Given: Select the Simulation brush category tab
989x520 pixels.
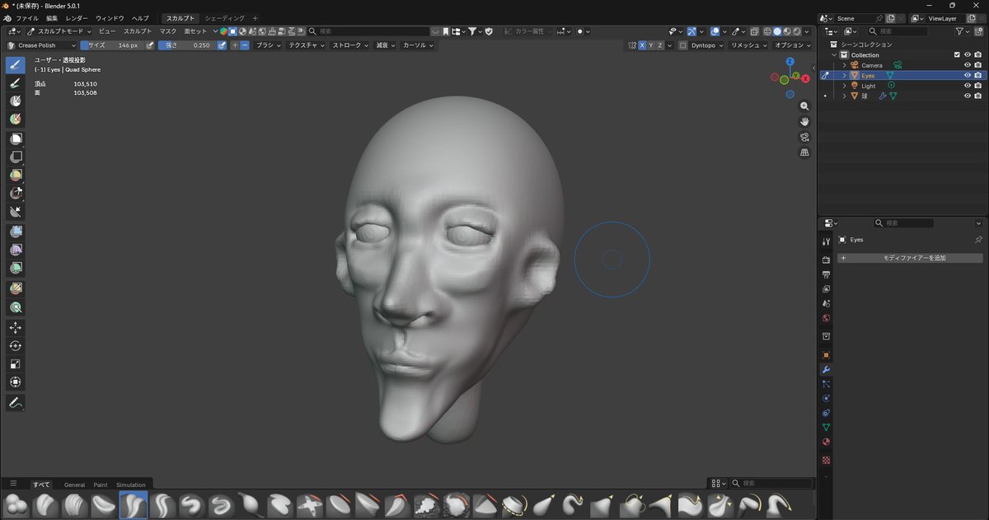Looking at the screenshot, I should pos(130,485).
